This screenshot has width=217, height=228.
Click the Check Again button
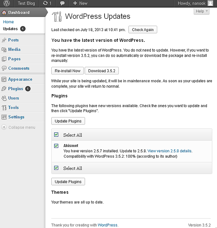(x=142, y=30)
